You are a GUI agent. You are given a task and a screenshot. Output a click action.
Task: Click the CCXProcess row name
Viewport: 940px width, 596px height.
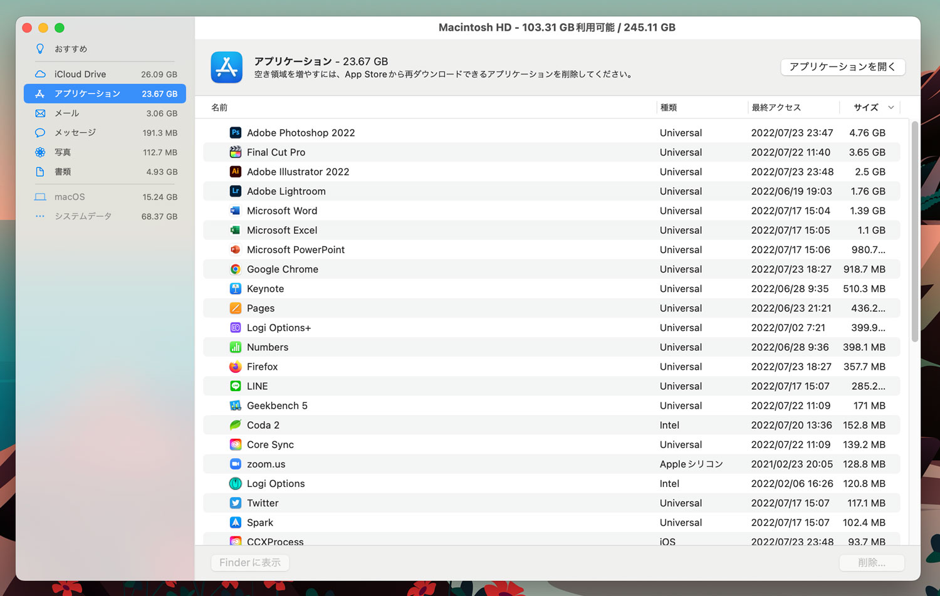[x=275, y=541]
